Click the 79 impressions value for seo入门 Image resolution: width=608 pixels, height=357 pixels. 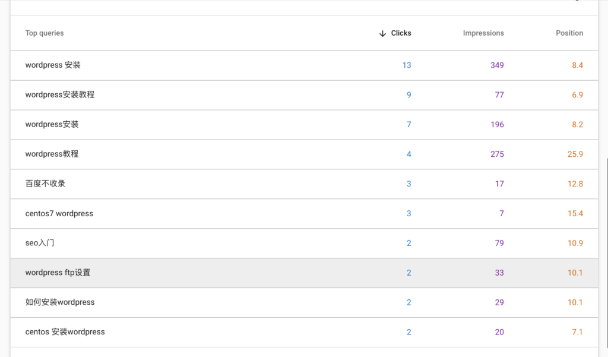tap(499, 244)
